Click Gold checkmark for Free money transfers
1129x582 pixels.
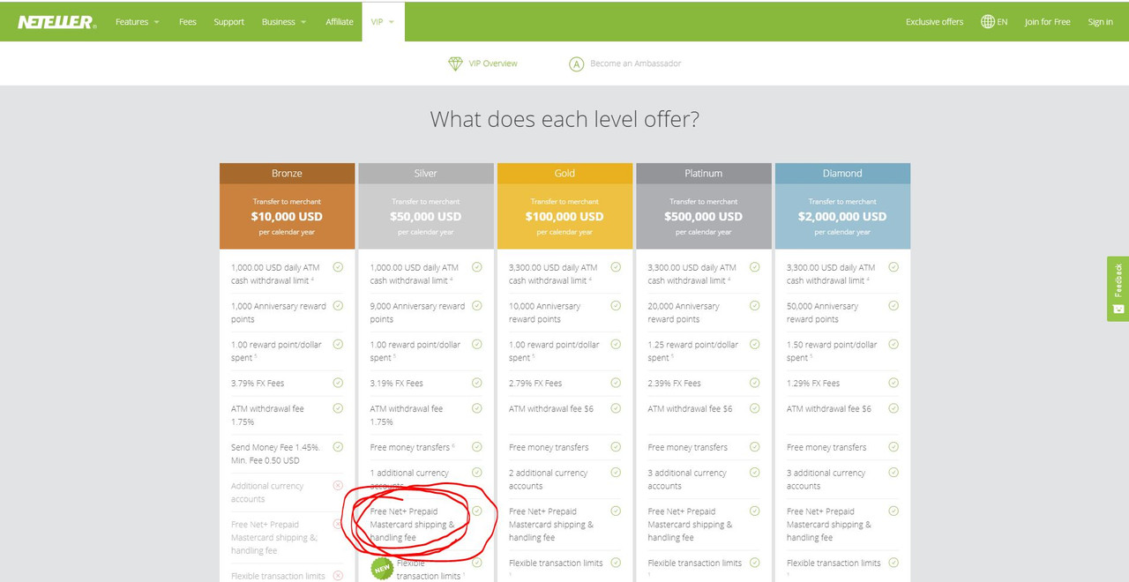[616, 446]
